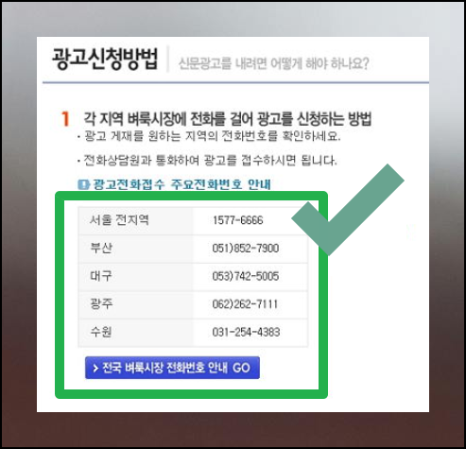Click the 신문광고를 내려면 어떻게 해야 하나요? subtitle
Screen dimensions: 466x449
pos(273,63)
